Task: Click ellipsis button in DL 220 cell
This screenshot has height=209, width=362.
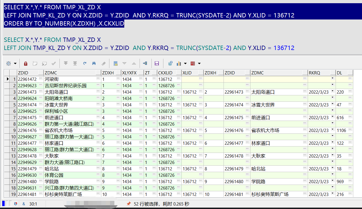Action: pyautogui.click(x=350, y=92)
